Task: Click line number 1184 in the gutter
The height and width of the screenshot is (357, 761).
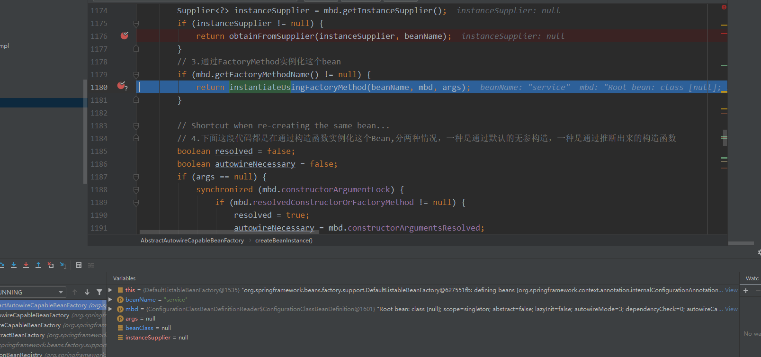Action: point(99,138)
